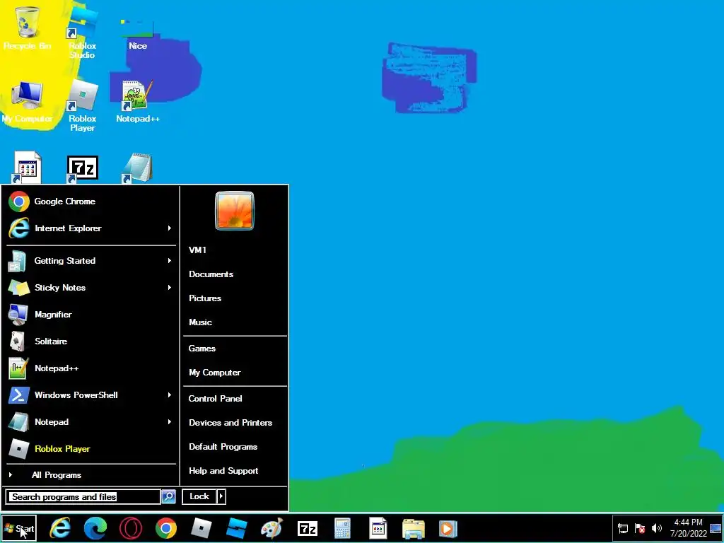Image resolution: width=724 pixels, height=543 pixels.
Task: Open Getting Started in Start menu
Action: tap(86, 261)
